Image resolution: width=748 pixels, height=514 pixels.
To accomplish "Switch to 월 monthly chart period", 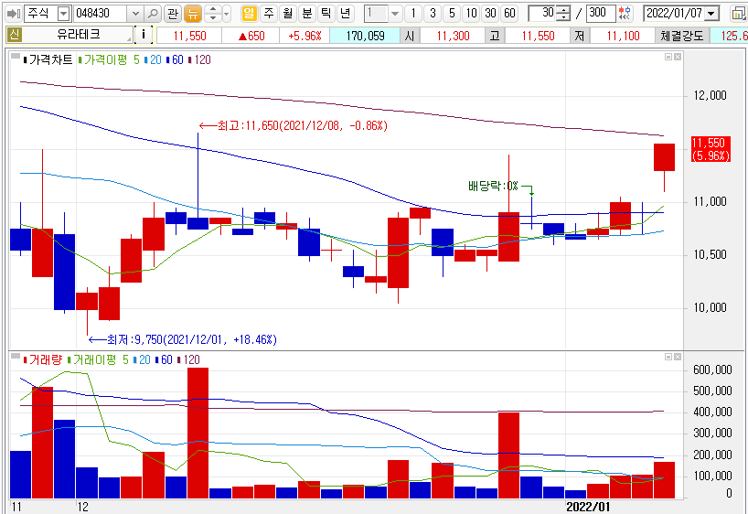I will click(288, 14).
